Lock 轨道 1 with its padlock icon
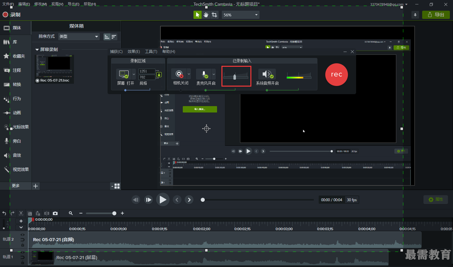453x267 pixels. 23,262
